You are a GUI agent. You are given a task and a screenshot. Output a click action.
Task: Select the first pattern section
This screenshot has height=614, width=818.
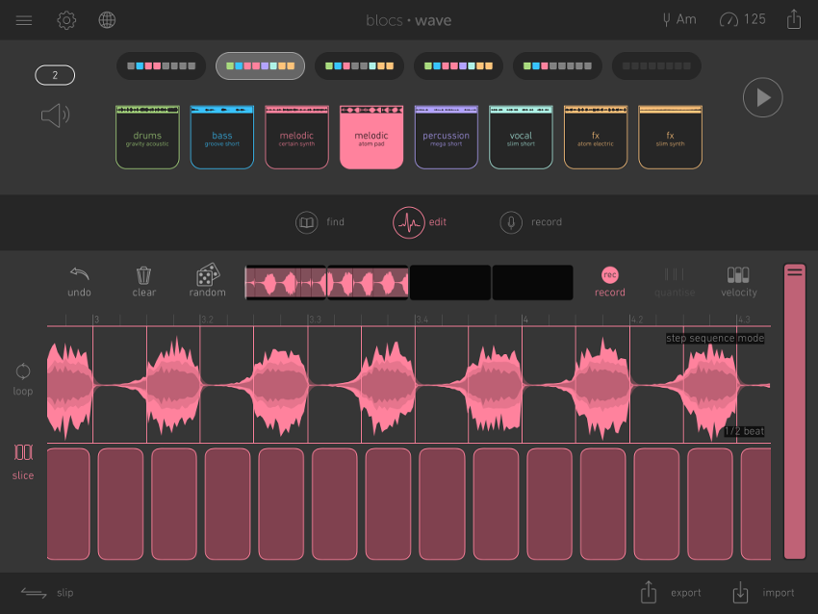pyautogui.click(x=162, y=66)
